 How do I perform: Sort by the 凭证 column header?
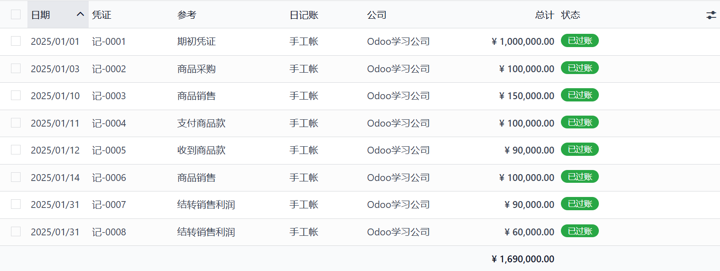[101, 15]
